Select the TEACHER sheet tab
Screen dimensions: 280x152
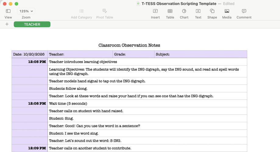pos(32,24)
